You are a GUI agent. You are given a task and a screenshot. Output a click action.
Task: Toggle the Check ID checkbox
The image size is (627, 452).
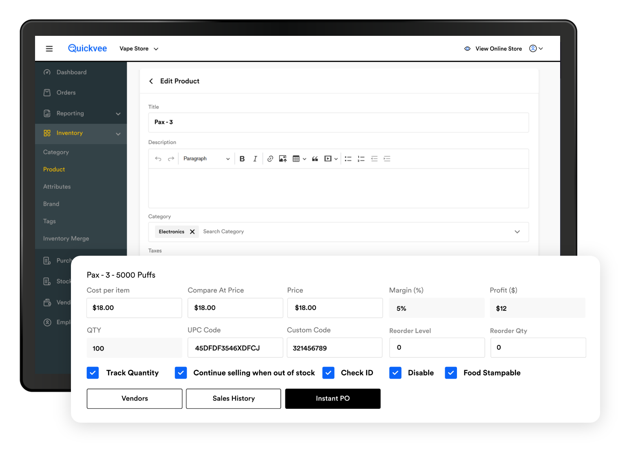pos(328,373)
